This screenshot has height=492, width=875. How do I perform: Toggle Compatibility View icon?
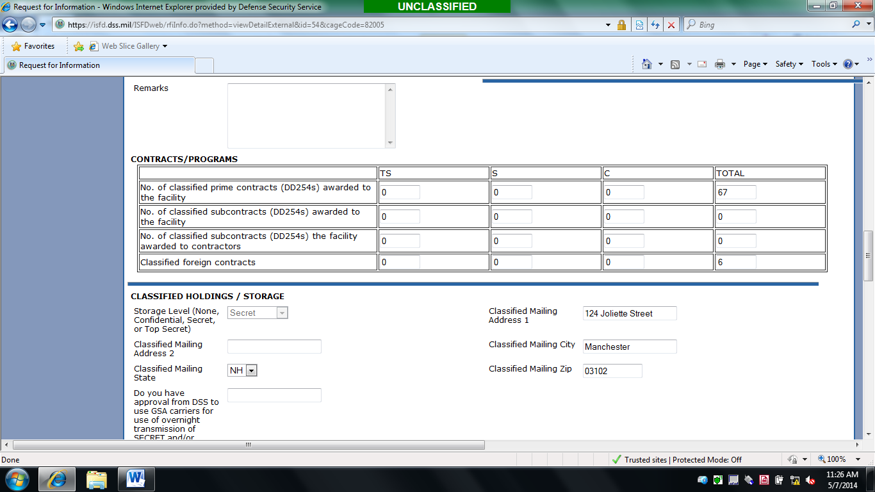(x=639, y=25)
